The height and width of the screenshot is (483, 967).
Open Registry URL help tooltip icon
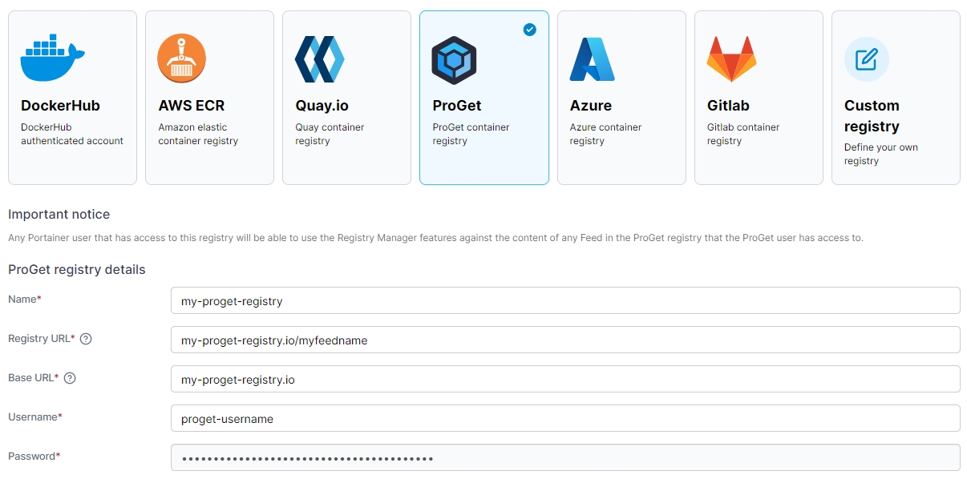(x=86, y=339)
